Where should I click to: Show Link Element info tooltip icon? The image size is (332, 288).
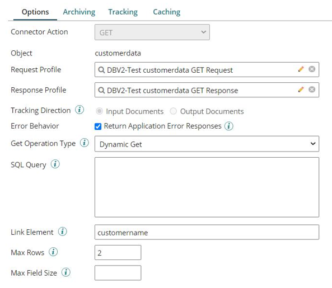63,232
